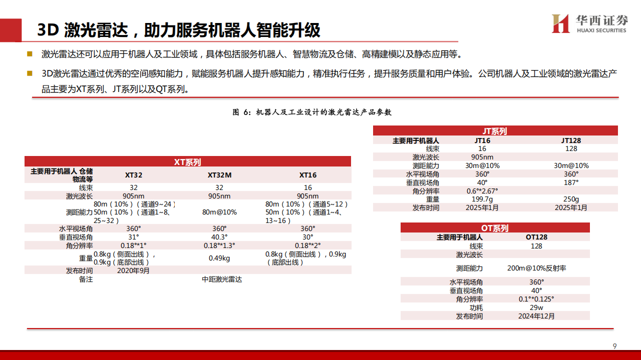Click the '重量' row label in the JT table

(x=433, y=199)
